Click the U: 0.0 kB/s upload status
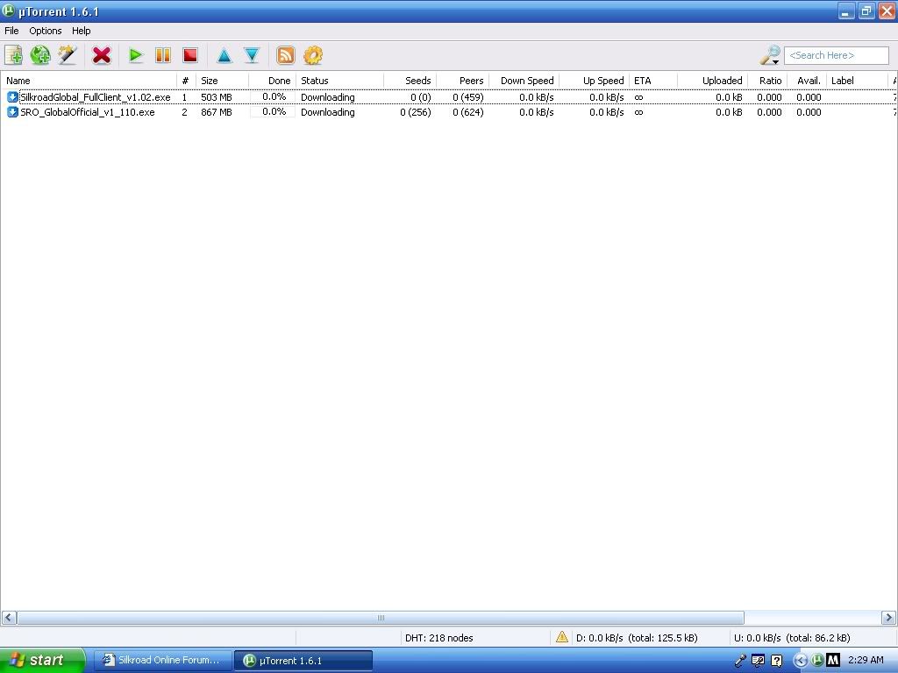The width and height of the screenshot is (898, 673). (x=792, y=638)
